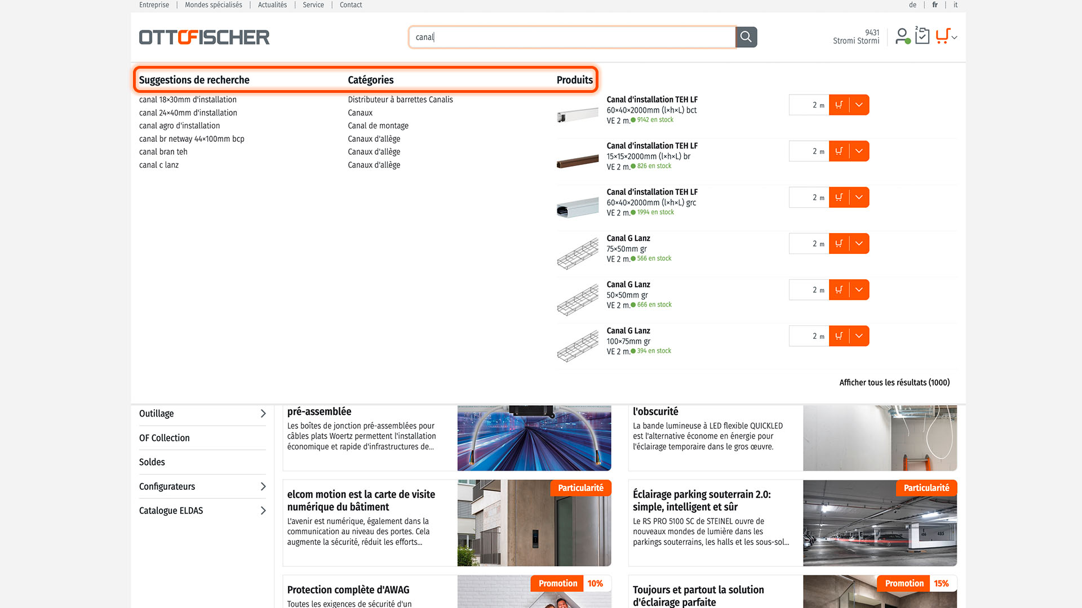Select suggestion 'canal c lanz'
Image resolution: width=1082 pixels, height=608 pixels.
(x=159, y=165)
